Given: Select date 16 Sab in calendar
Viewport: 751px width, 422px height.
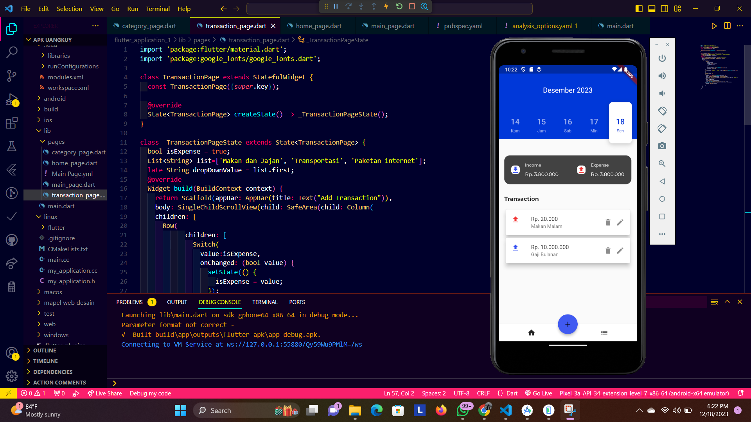Looking at the screenshot, I should click(568, 125).
